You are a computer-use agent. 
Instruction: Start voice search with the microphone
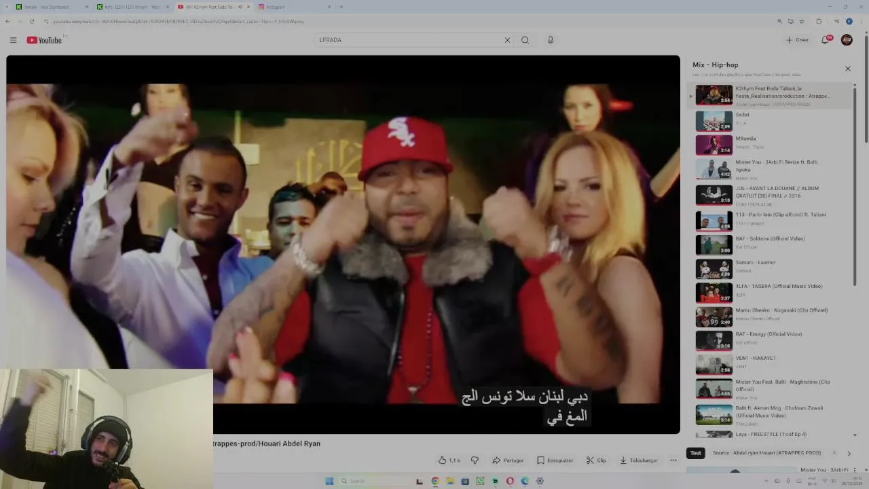(x=551, y=40)
